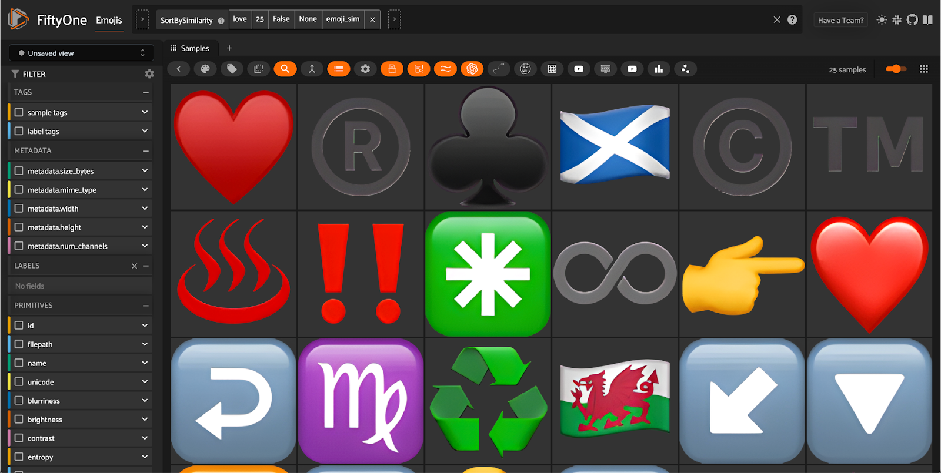Clear the entire view bar
This screenshot has height=473, width=941.
[x=777, y=19]
